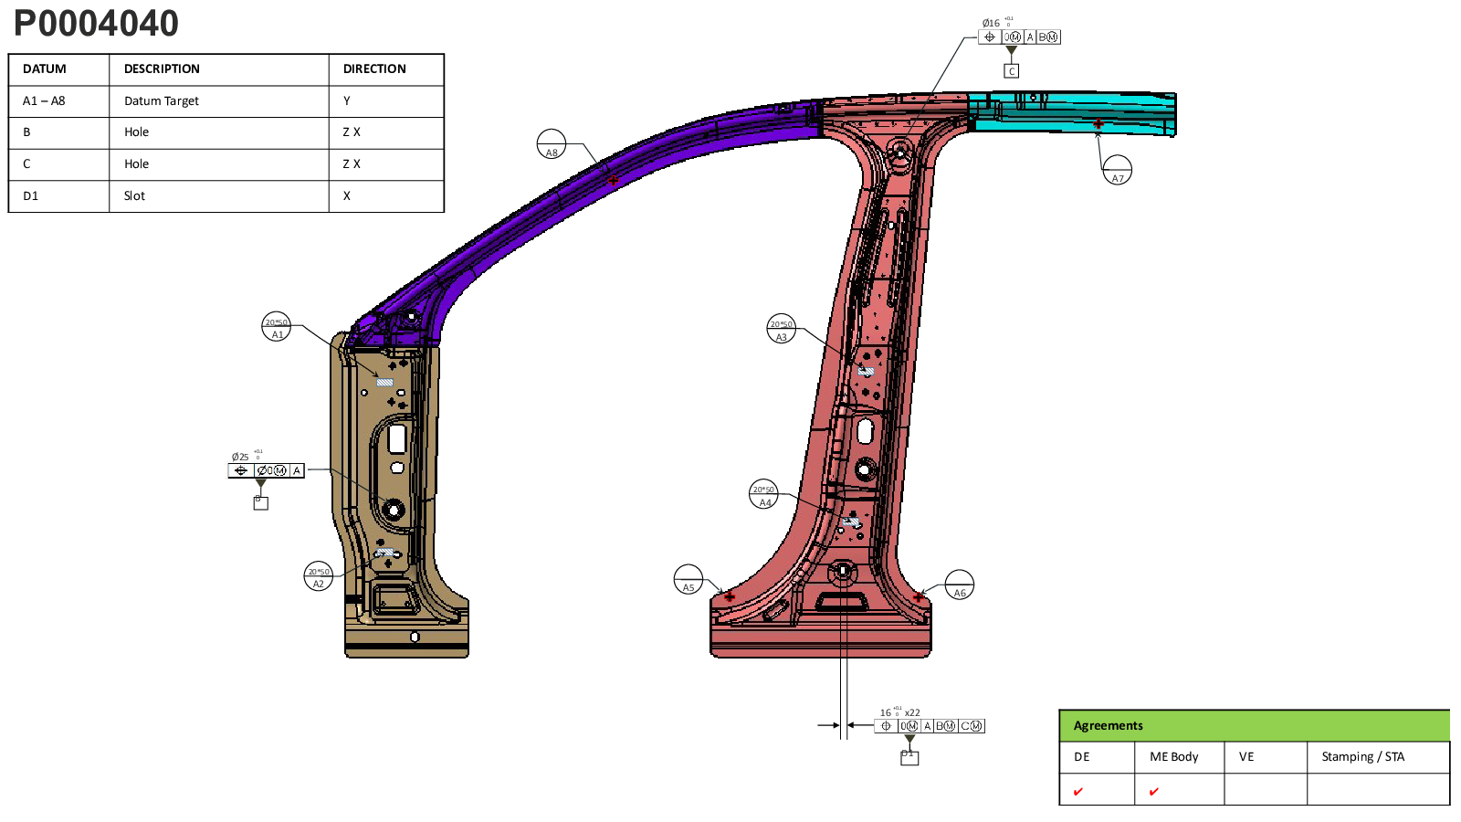Click the green Agreements header
The width and height of the screenshot is (1461, 822).
1254,725
